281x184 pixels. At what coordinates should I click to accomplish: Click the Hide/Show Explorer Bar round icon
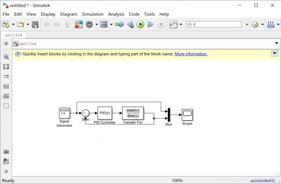(6, 44)
